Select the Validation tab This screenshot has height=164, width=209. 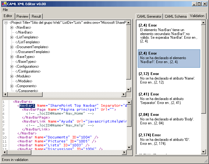pyautogui.click(x=197, y=16)
